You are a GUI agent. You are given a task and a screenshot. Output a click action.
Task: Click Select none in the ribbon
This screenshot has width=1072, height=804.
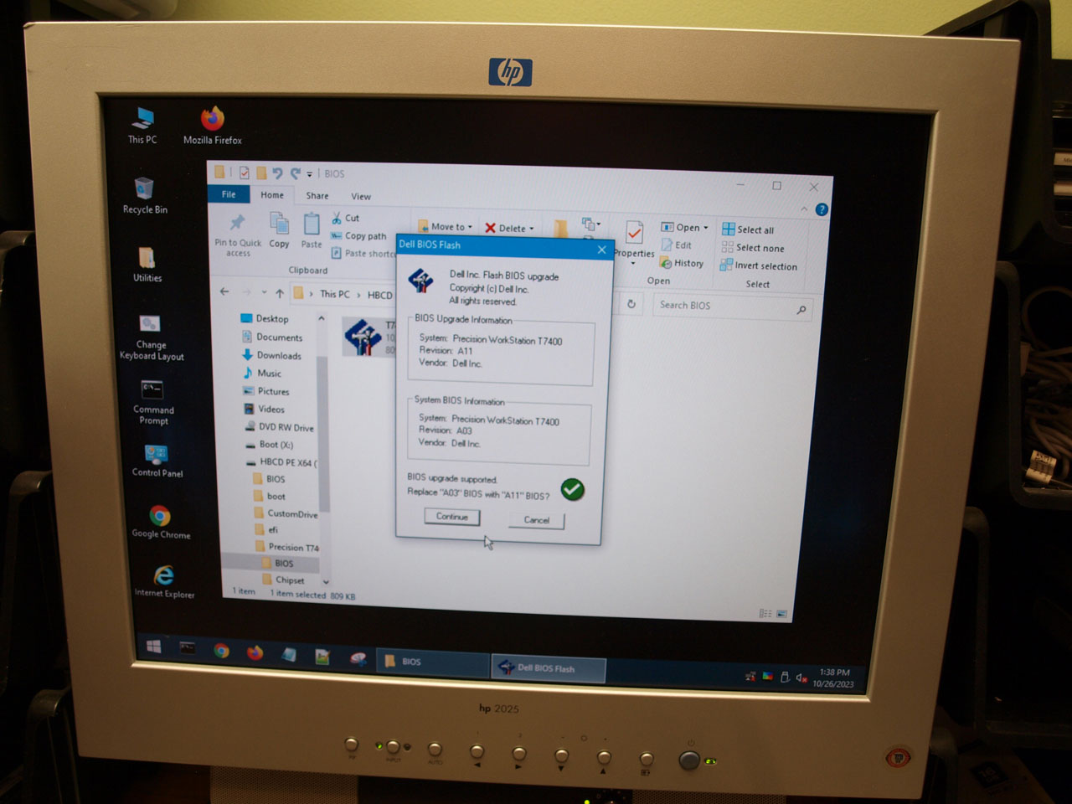coord(753,248)
